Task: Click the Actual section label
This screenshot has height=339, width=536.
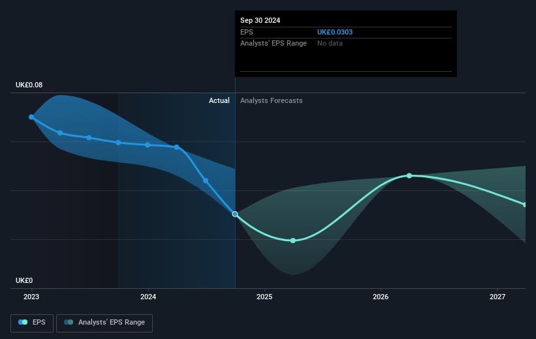Action: pos(219,100)
